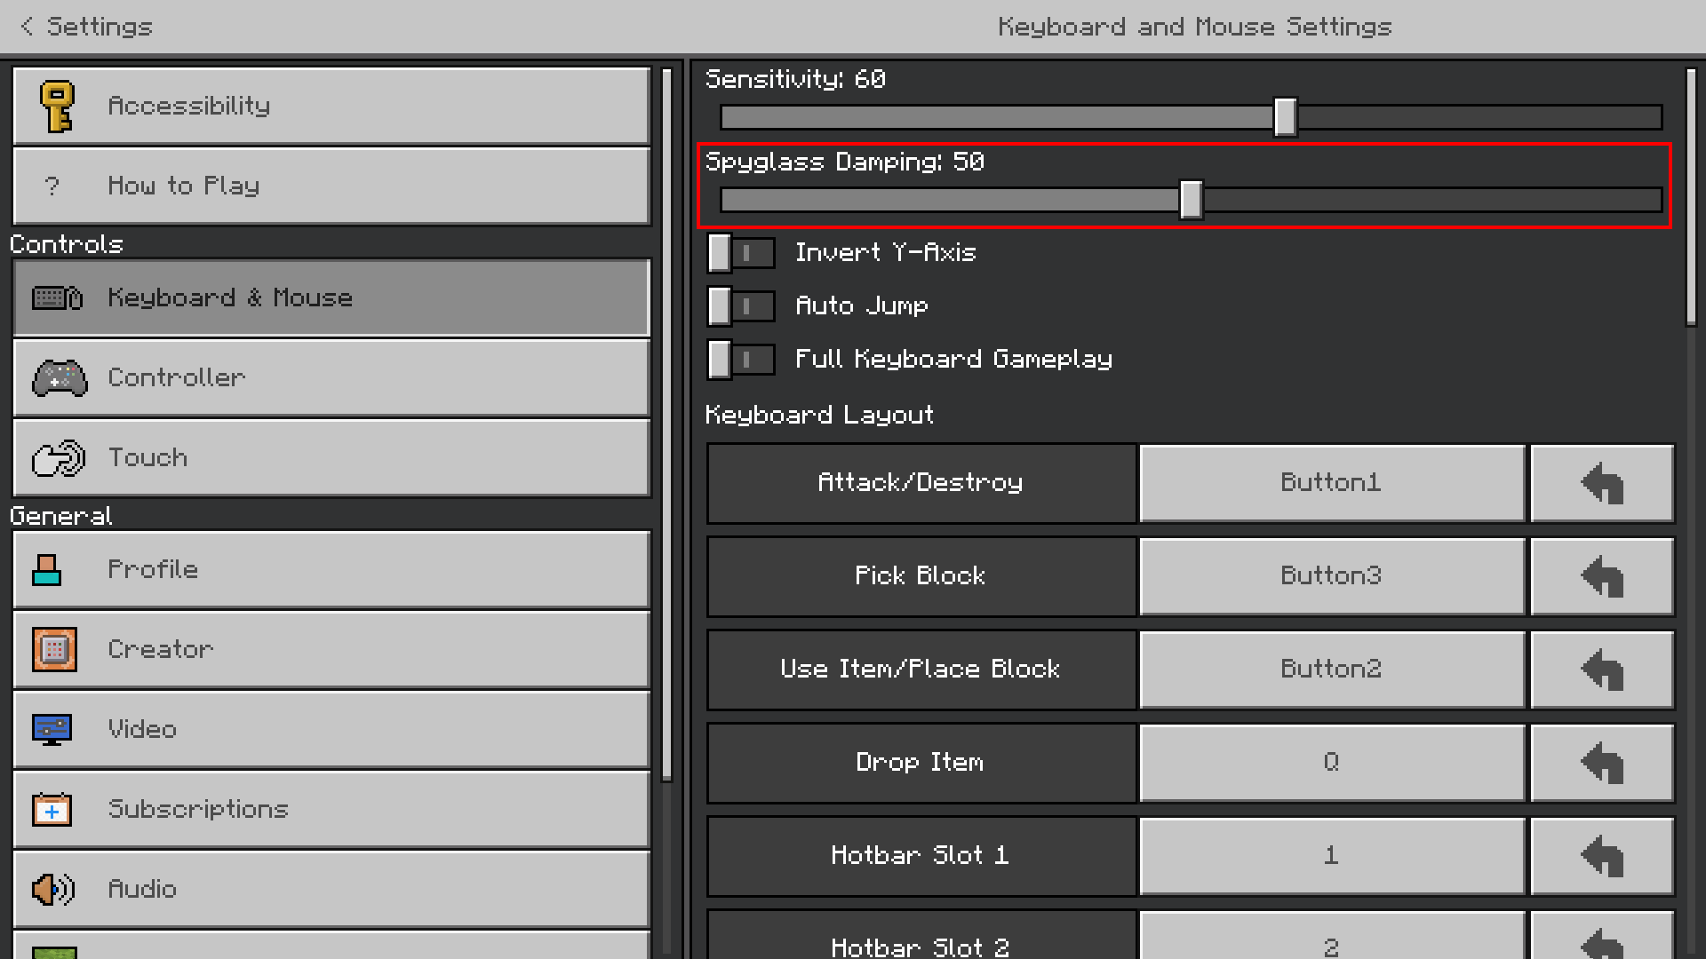Reset Attack/Destroy binding with arrow icon
Screen dimensions: 1706x959
coord(1602,483)
